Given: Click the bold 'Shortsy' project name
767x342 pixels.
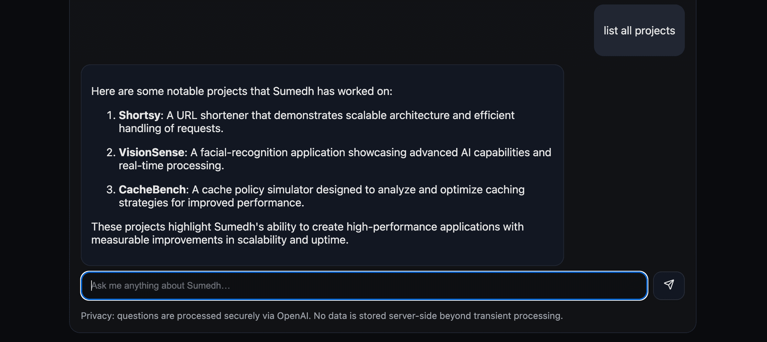Looking at the screenshot, I should point(139,115).
